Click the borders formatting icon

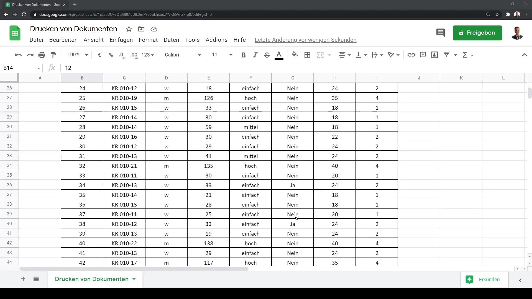point(307,55)
